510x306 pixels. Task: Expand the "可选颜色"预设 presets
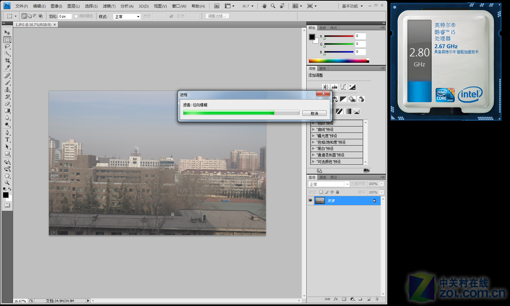click(x=314, y=161)
